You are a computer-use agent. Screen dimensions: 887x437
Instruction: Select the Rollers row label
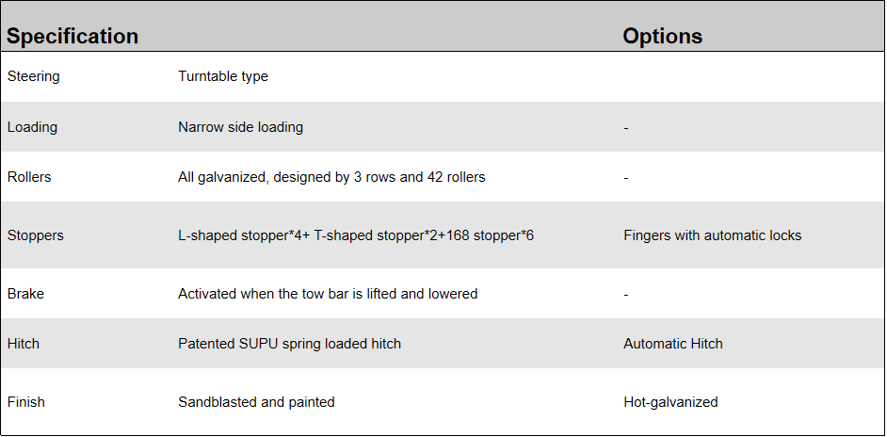coord(29,177)
